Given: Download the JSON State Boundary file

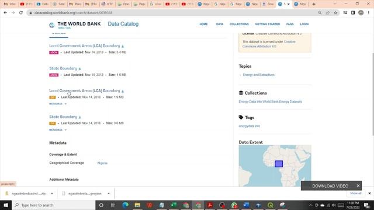Looking at the screenshot, I should click(x=80, y=69).
